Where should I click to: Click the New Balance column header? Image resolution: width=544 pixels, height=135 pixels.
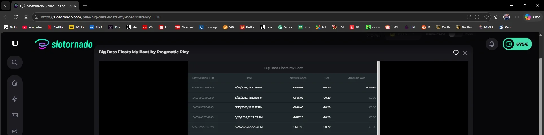298,78
